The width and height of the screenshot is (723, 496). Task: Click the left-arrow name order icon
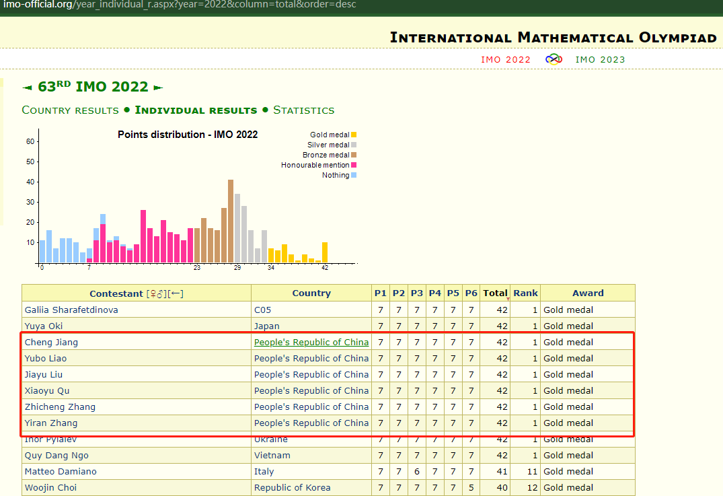click(176, 293)
